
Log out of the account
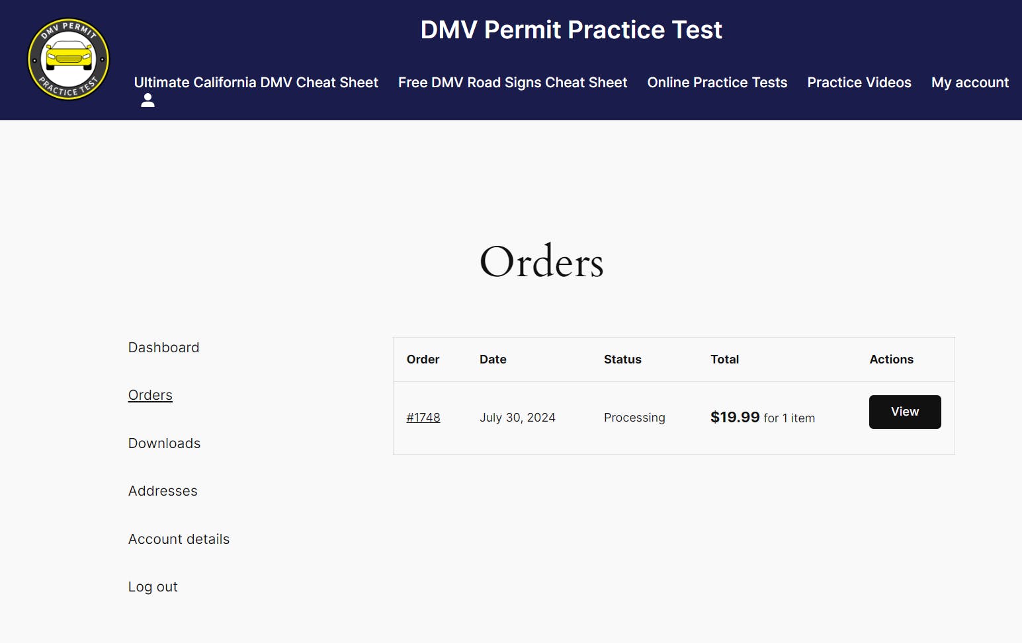(x=153, y=587)
